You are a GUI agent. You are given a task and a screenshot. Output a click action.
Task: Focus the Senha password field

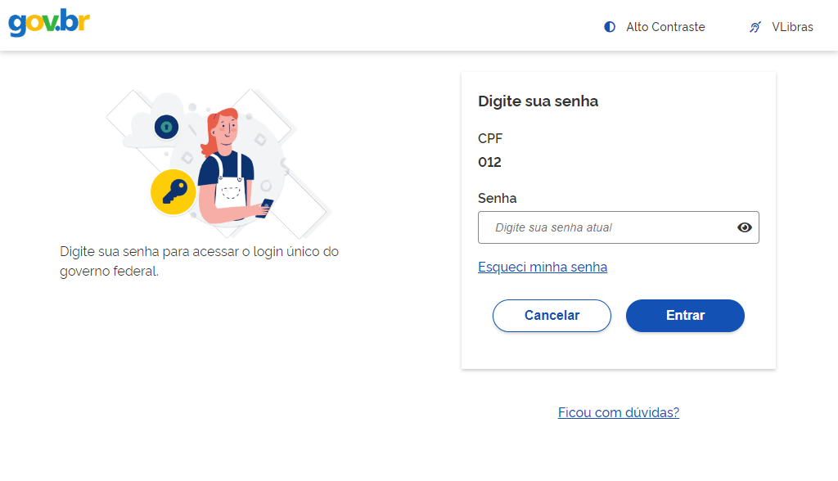(619, 227)
